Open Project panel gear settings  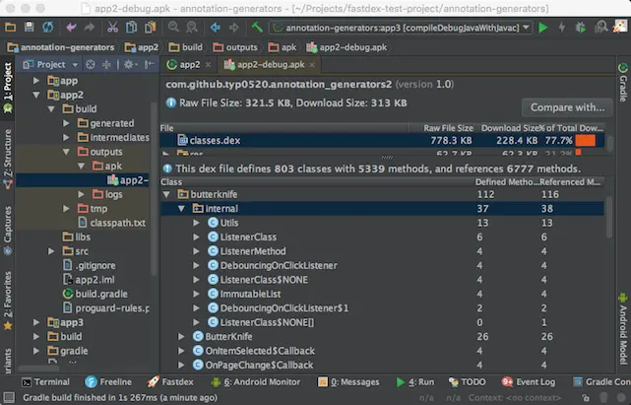130,64
